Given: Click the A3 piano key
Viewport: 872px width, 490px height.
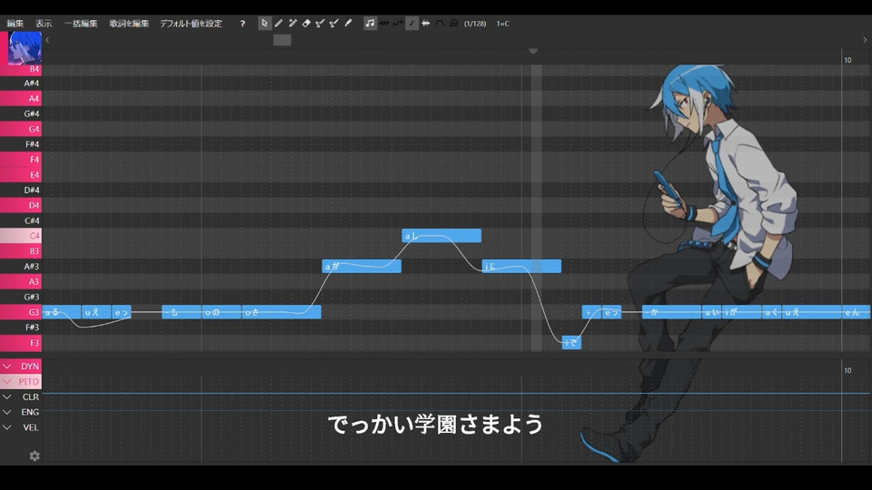Looking at the screenshot, I should pos(21,281).
